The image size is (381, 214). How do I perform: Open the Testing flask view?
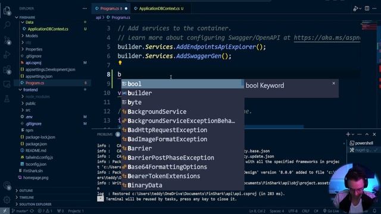pyautogui.click(x=7, y=99)
